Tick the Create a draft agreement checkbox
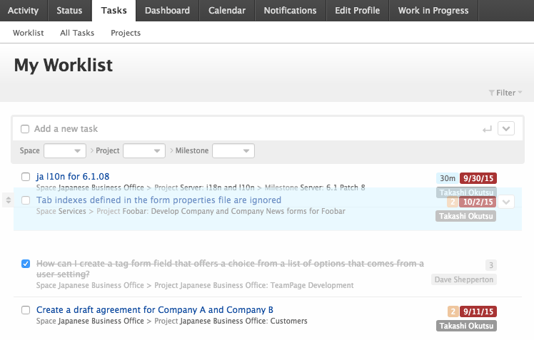The height and width of the screenshot is (340, 534). 26,310
